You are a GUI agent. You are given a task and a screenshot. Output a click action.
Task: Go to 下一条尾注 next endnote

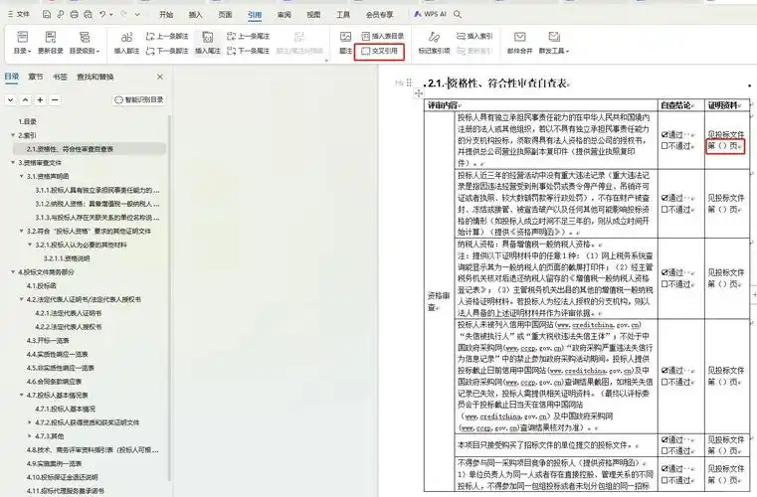(x=248, y=51)
